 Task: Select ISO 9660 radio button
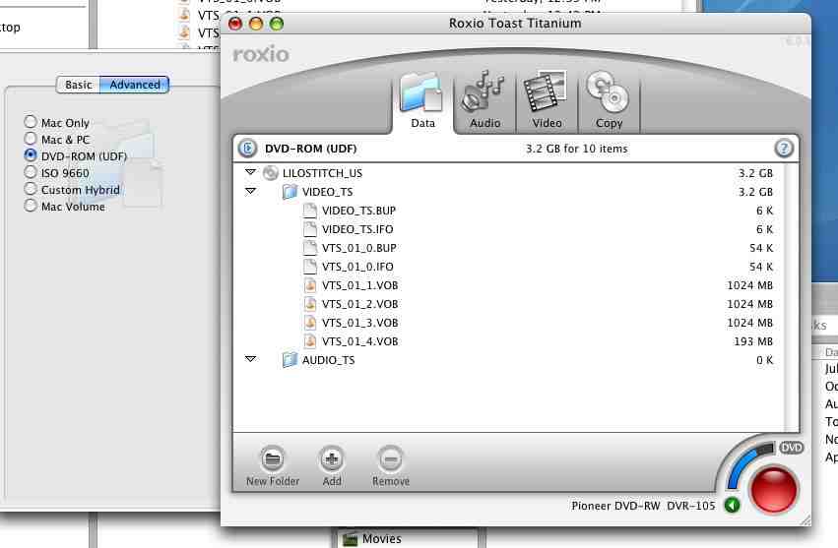pyautogui.click(x=31, y=172)
